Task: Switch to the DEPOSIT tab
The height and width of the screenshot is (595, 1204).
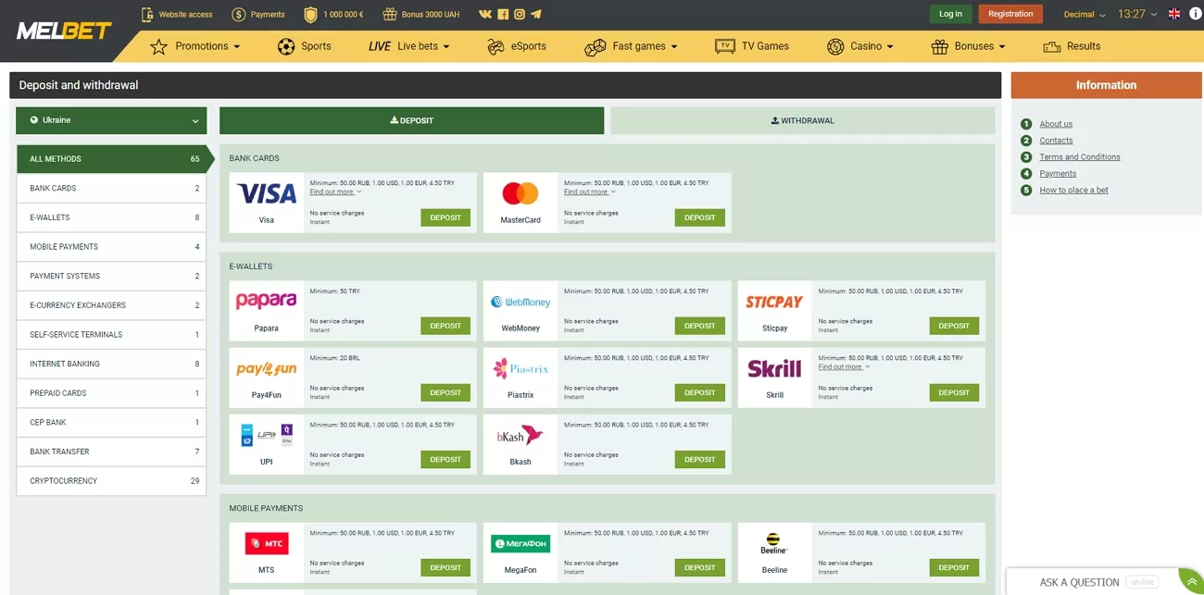Action: 411,120
